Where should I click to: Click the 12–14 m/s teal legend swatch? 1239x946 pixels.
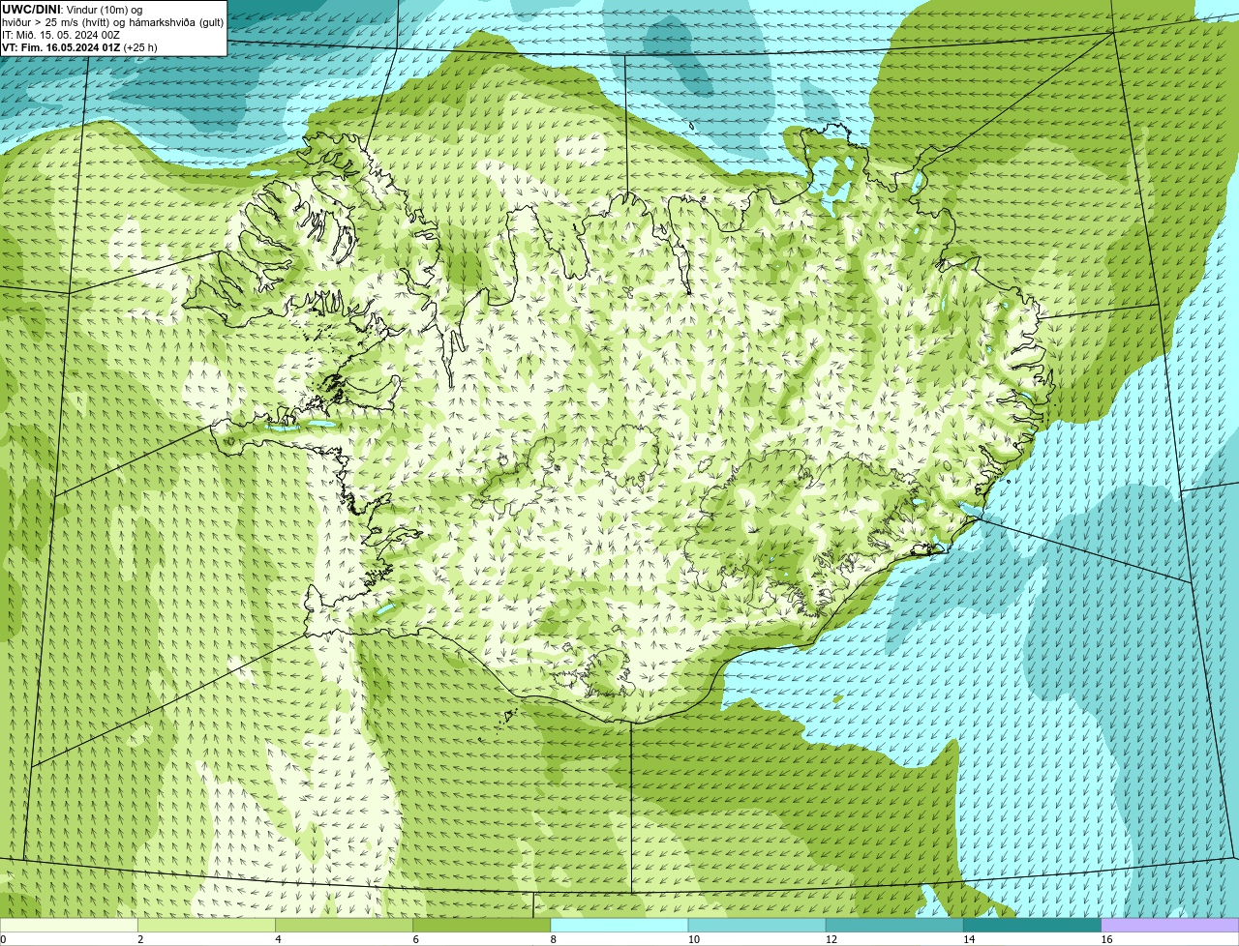[x=894, y=925]
